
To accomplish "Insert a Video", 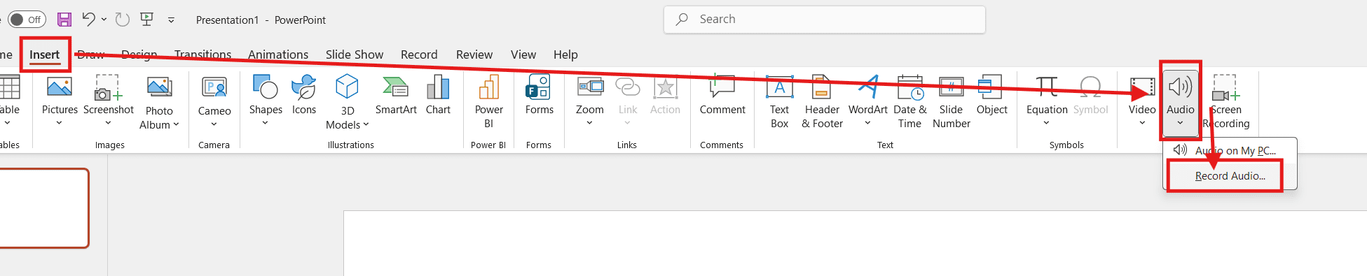I will tap(1142, 95).
